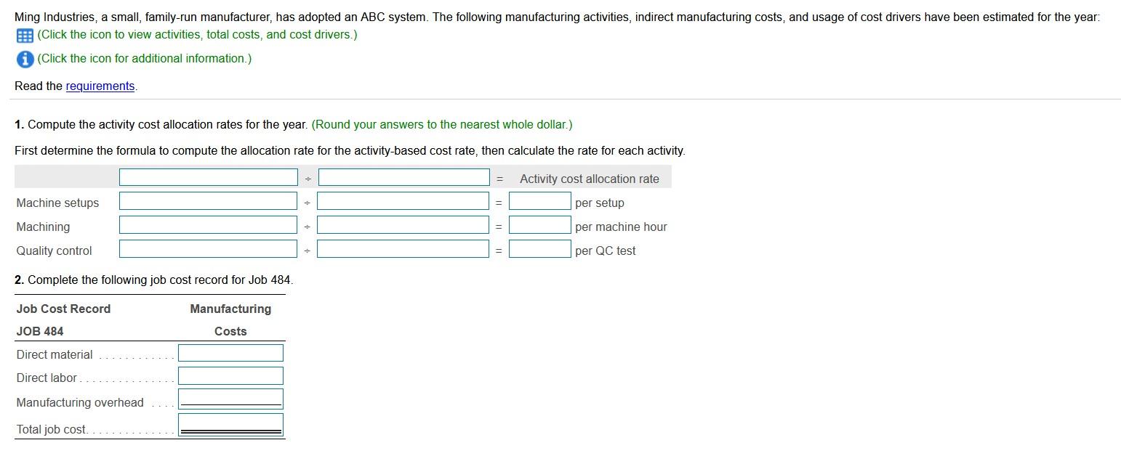Select the per QC test rate field
1121x456 pixels.
[x=540, y=250]
